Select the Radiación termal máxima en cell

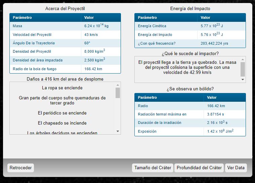pos(169,114)
